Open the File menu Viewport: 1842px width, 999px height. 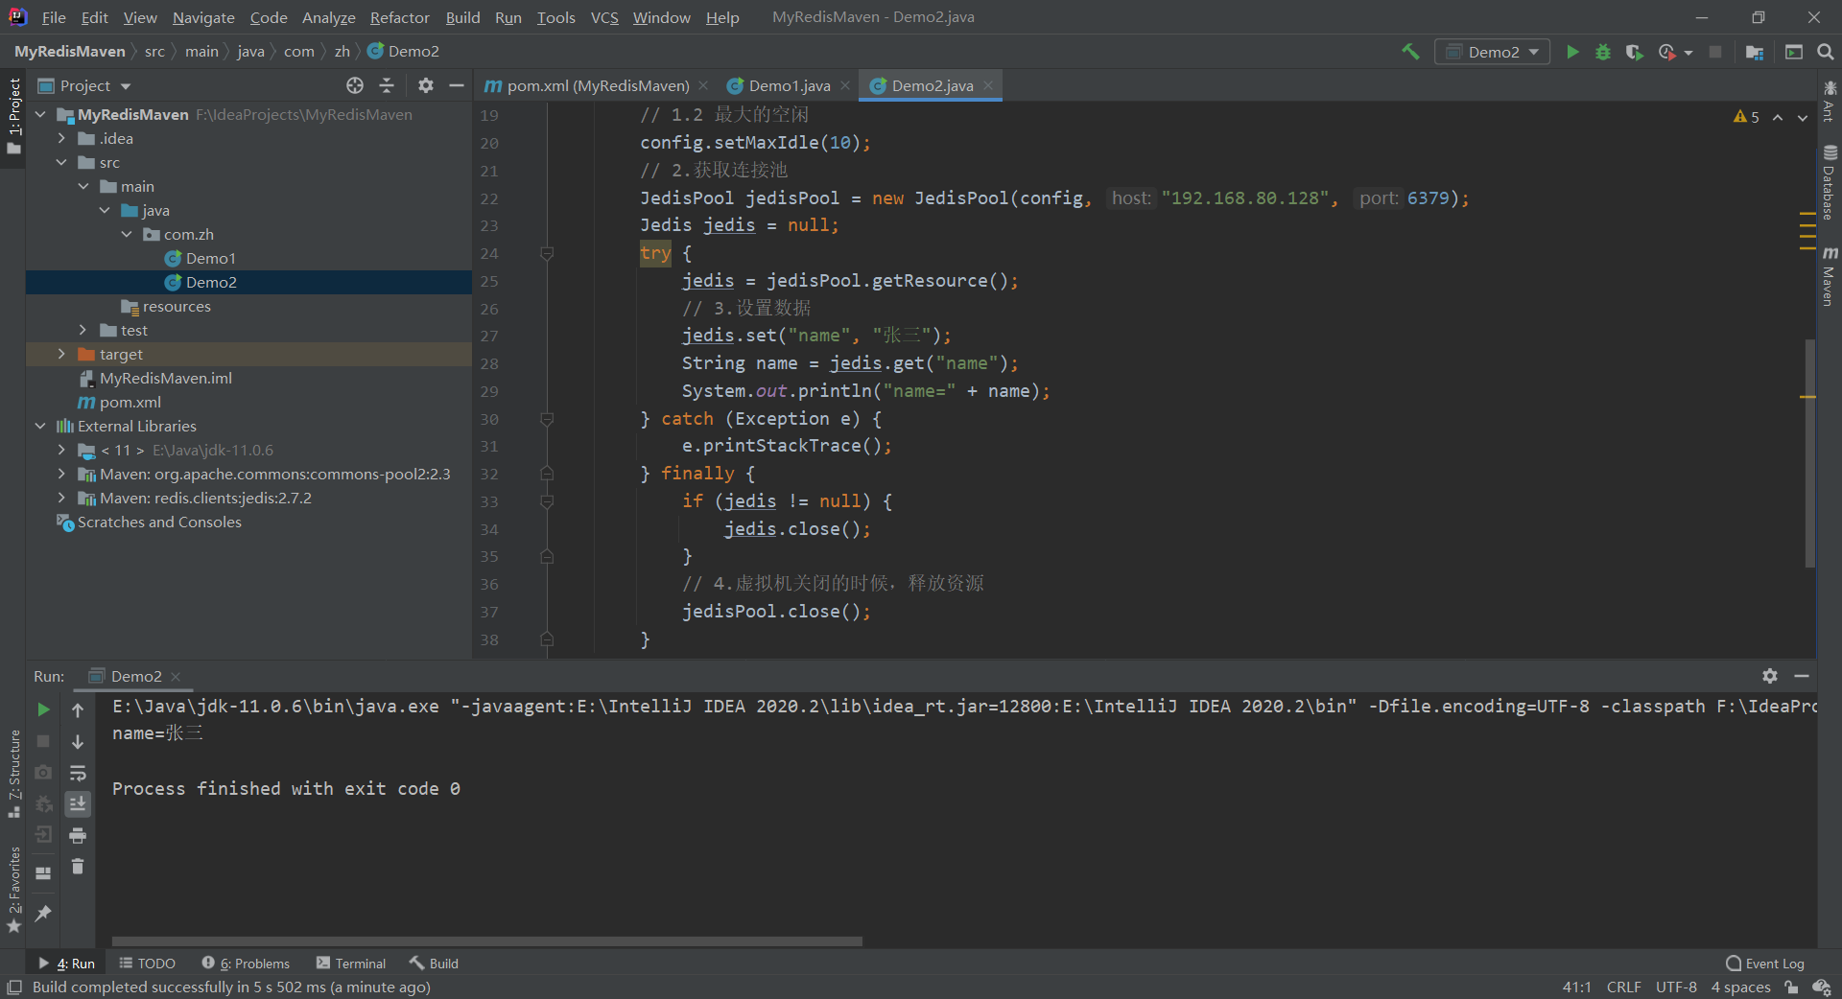coord(54,17)
